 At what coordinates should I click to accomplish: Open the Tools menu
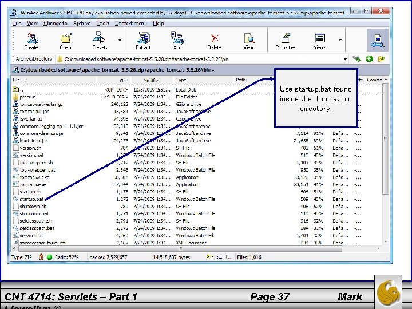103,23
